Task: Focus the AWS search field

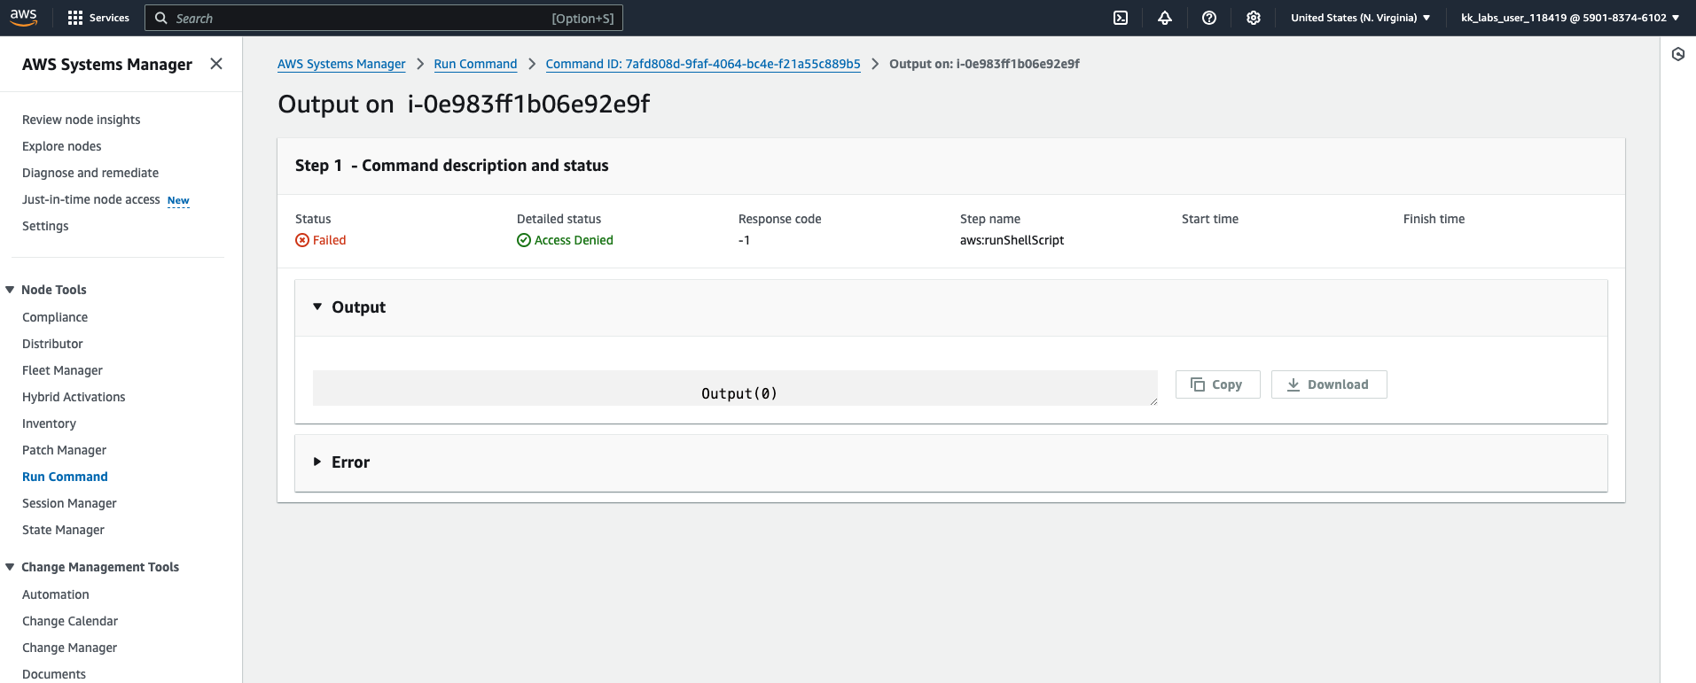Action: pos(384,18)
